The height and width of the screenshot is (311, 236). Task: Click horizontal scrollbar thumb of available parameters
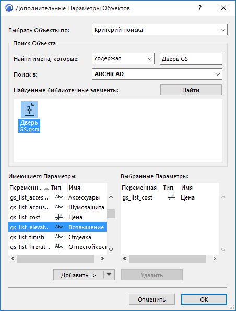coord(55,258)
